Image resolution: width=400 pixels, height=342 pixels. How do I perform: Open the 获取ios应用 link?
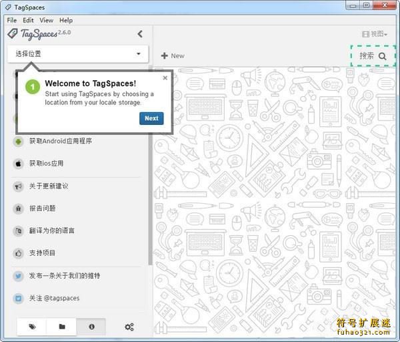(x=46, y=164)
